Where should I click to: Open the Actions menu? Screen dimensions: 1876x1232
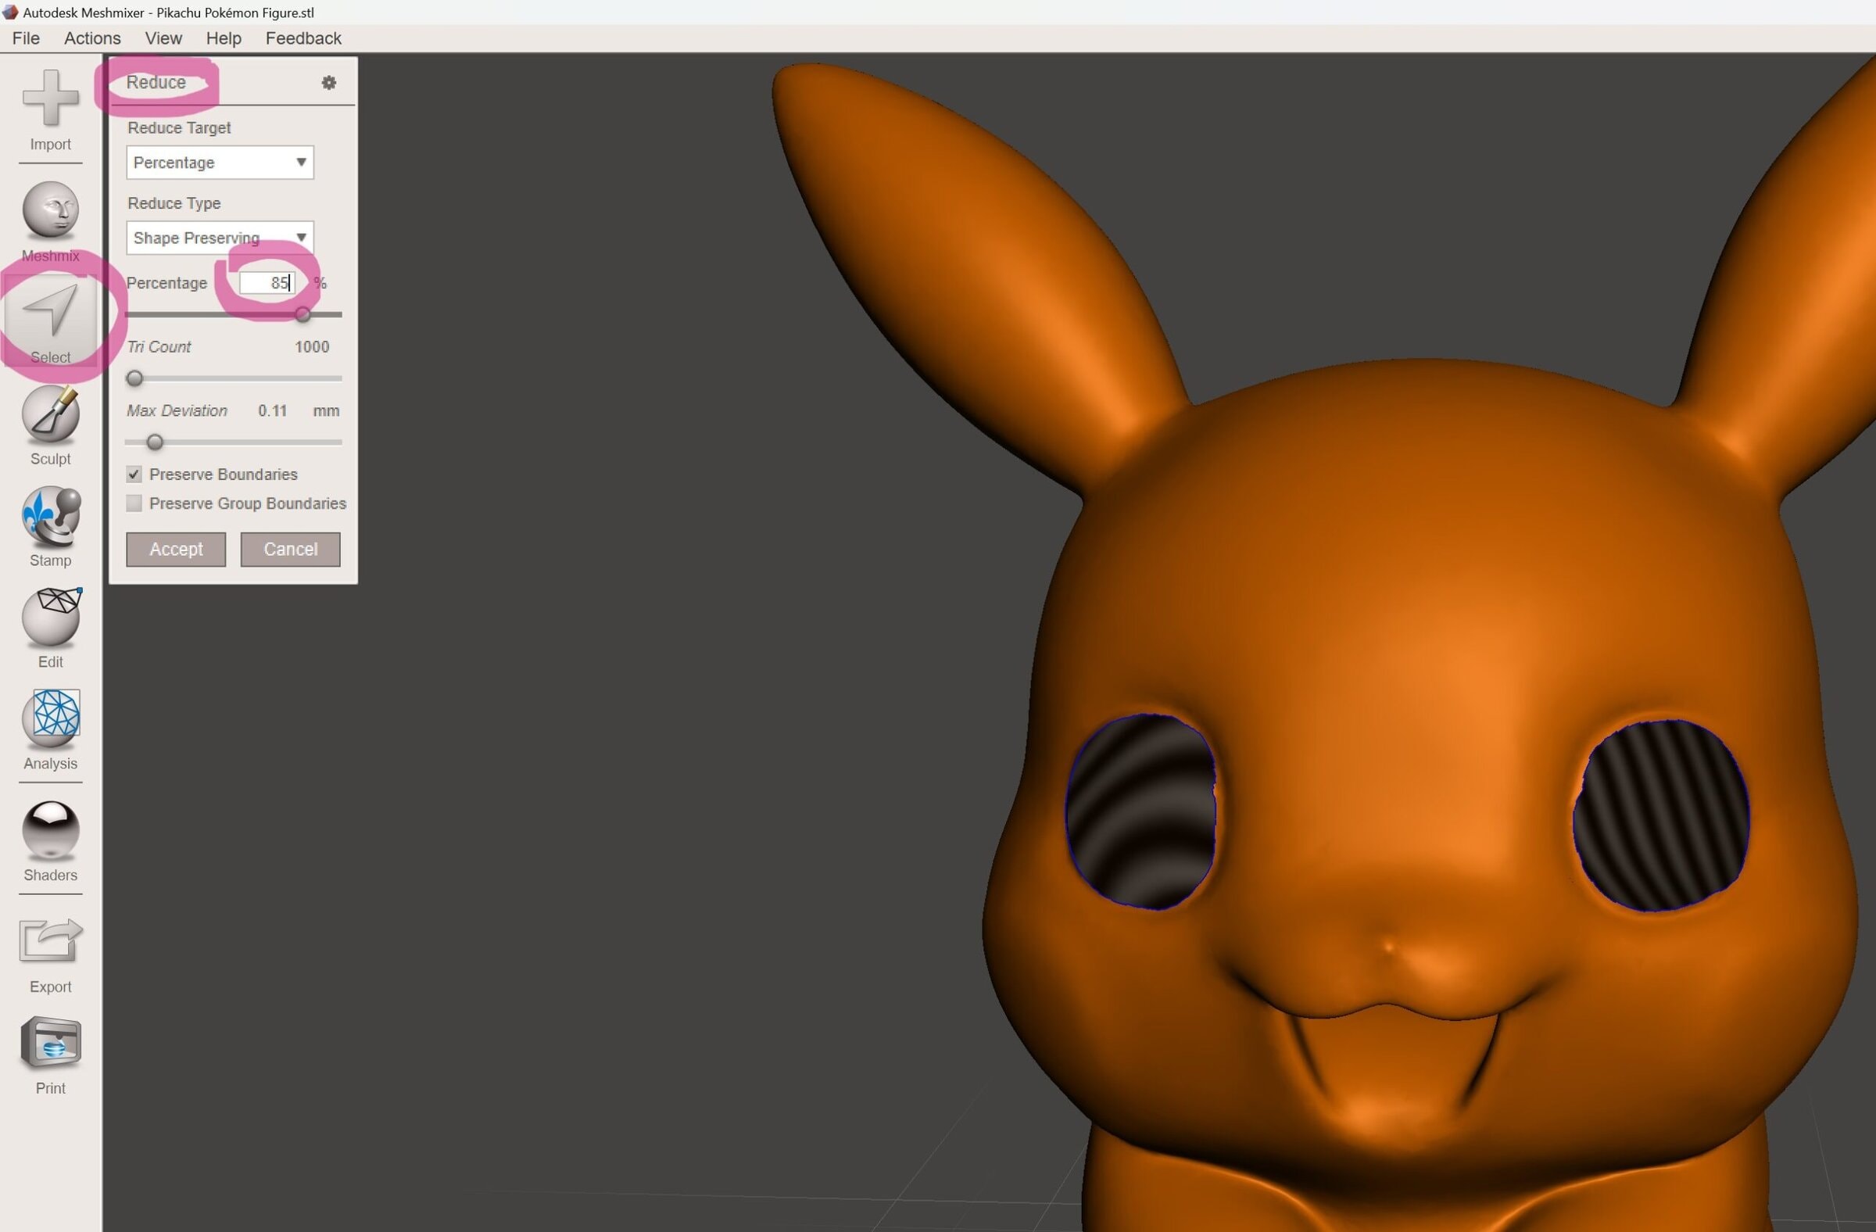pyautogui.click(x=92, y=38)
